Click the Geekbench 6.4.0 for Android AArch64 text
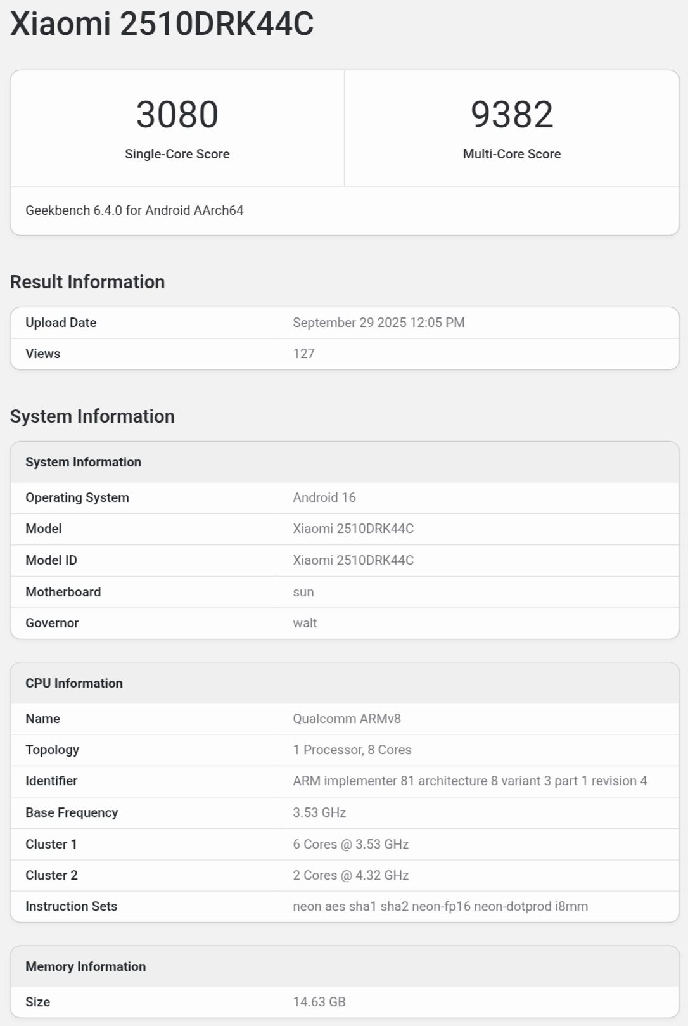 coord(134,210)
